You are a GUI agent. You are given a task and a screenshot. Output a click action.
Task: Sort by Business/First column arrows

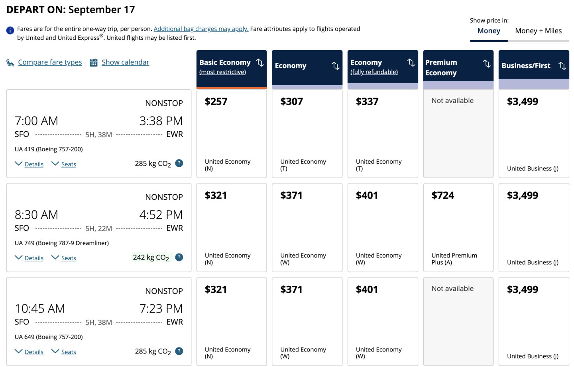(x=562, y=66)
